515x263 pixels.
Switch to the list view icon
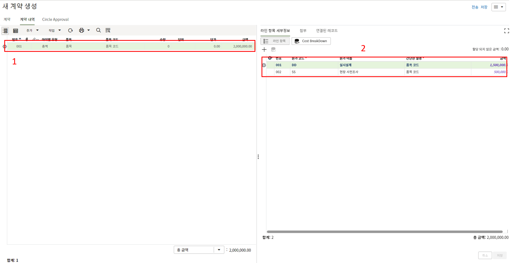click(x=5, y=31)
